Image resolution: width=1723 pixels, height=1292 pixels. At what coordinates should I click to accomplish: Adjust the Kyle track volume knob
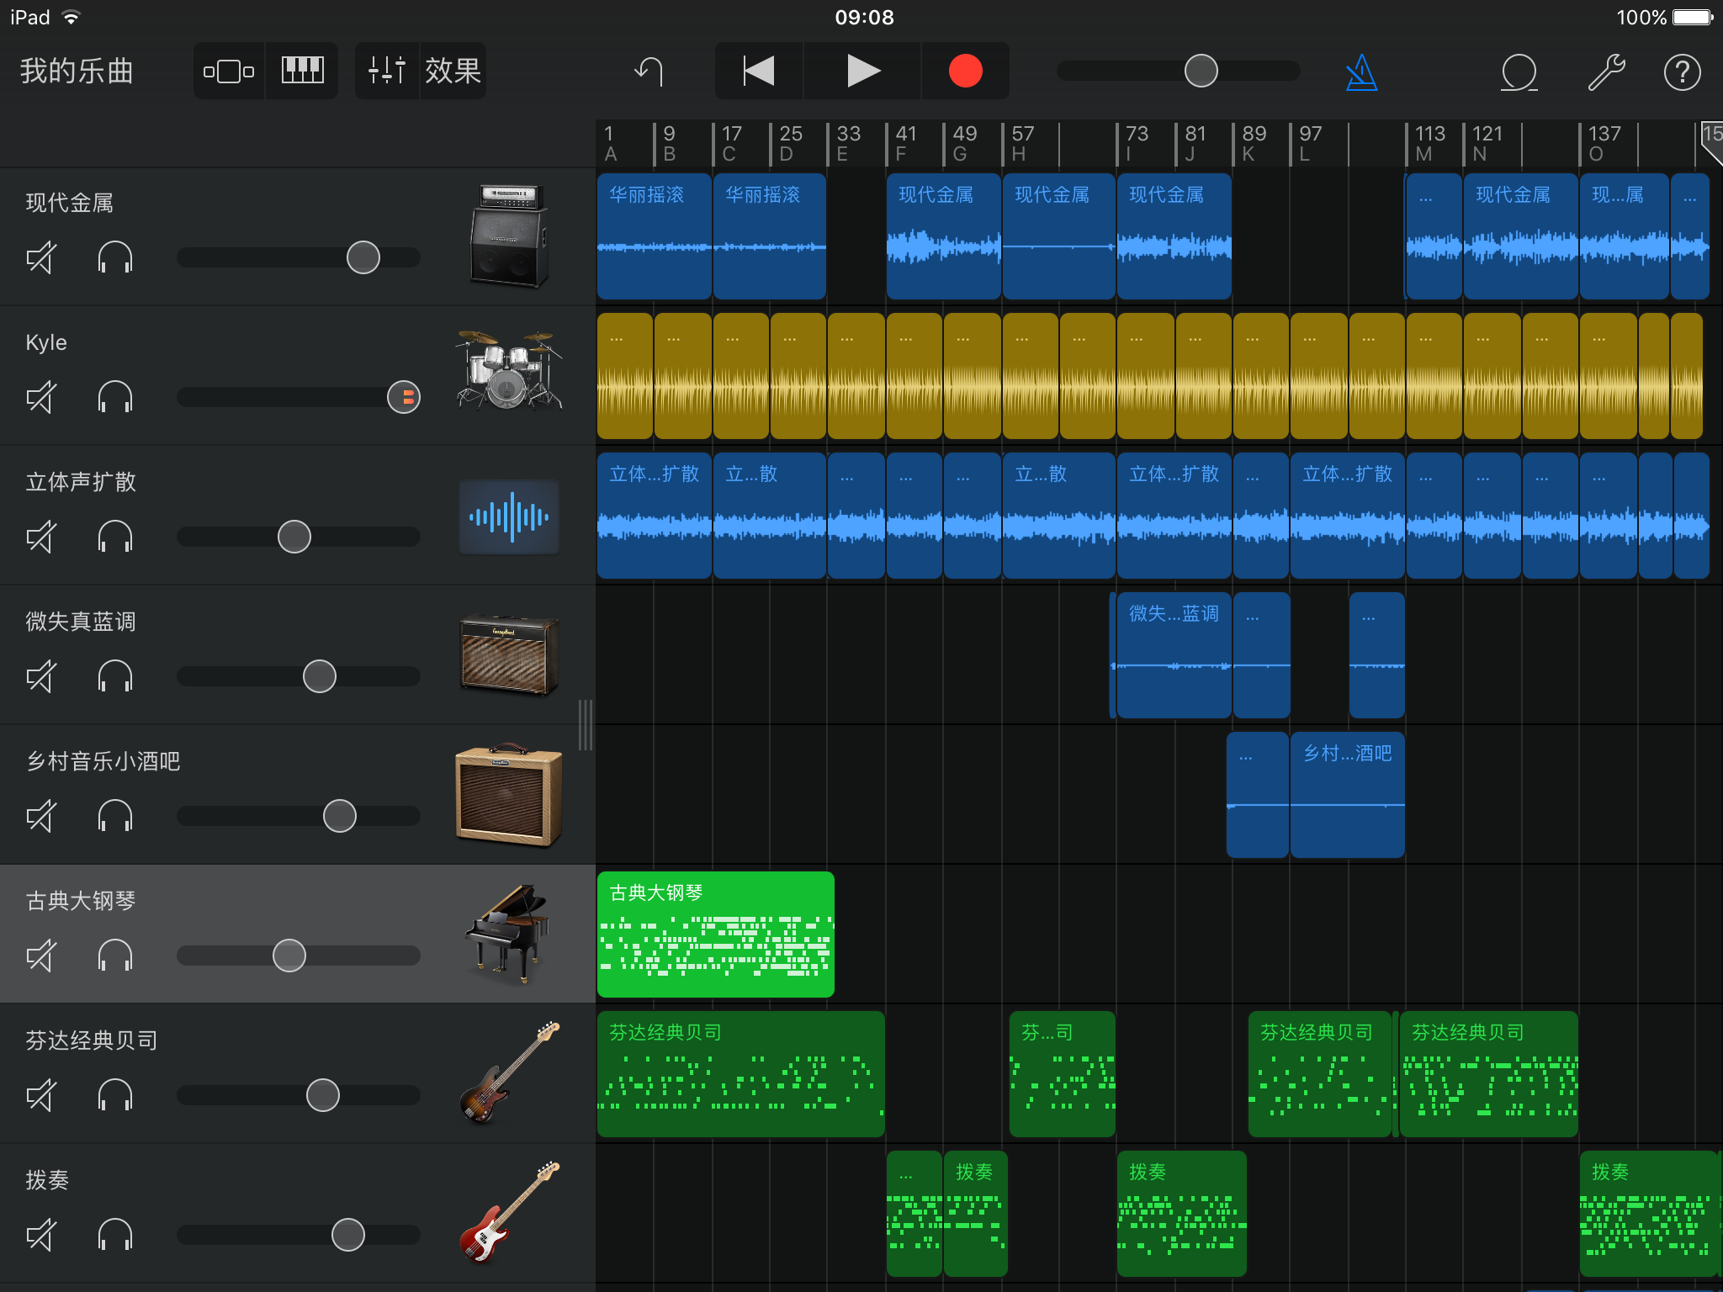[x=404, y=397]
